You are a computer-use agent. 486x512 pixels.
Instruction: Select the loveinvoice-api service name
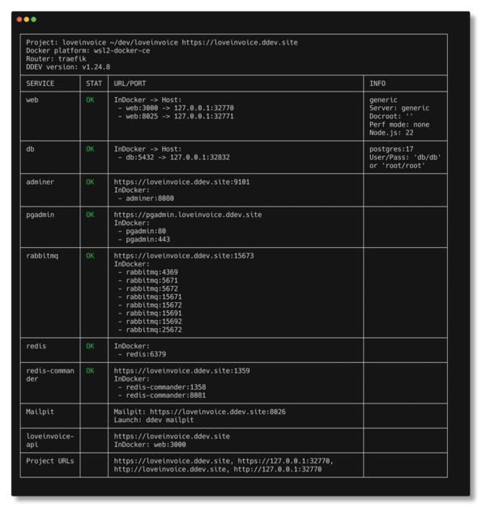(50, 441)
